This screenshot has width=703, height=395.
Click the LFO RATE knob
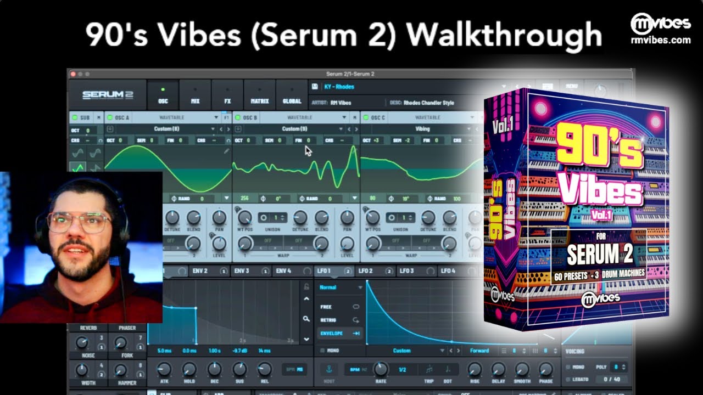click(x=380, y=369)
